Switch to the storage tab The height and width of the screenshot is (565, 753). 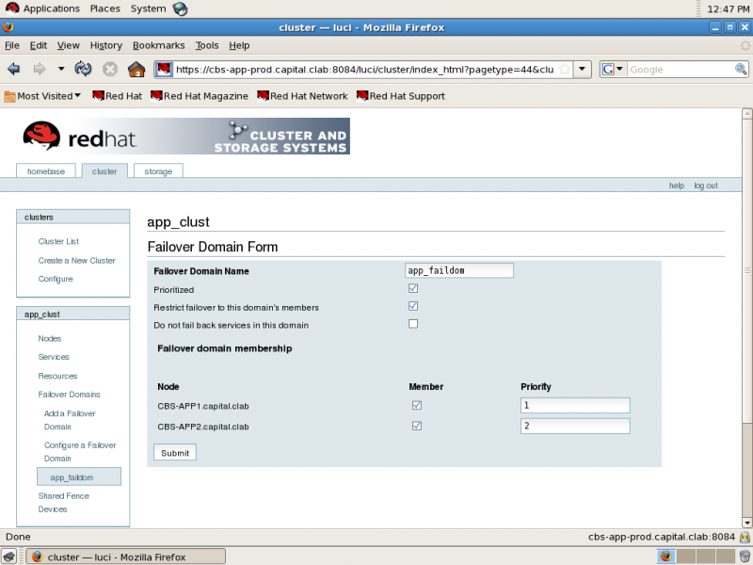pos(158,171)
